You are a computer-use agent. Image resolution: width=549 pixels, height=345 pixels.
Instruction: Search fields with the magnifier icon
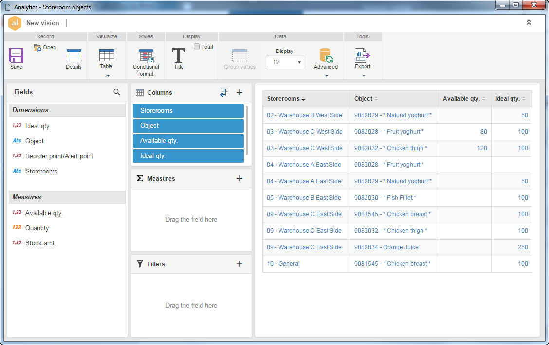click(117, 92)
